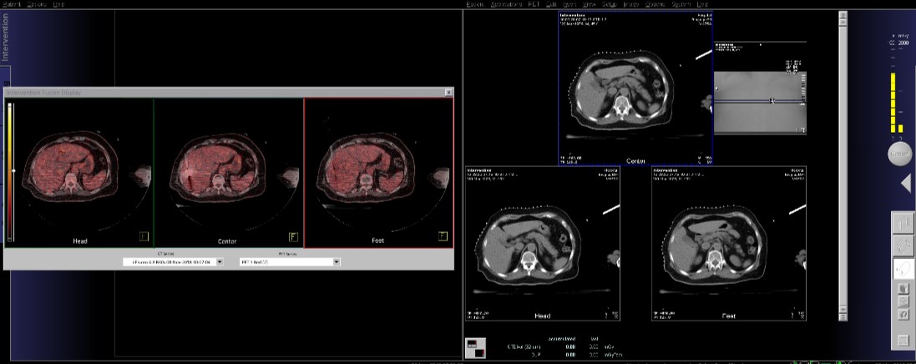Select the CT Center slice view
This screenshot has height=364, width=916.
coord(635,88)
